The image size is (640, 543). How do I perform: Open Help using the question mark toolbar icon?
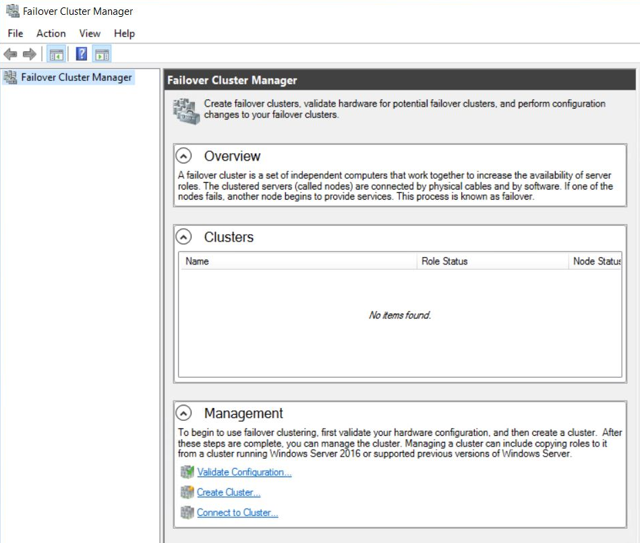[81, 54]
